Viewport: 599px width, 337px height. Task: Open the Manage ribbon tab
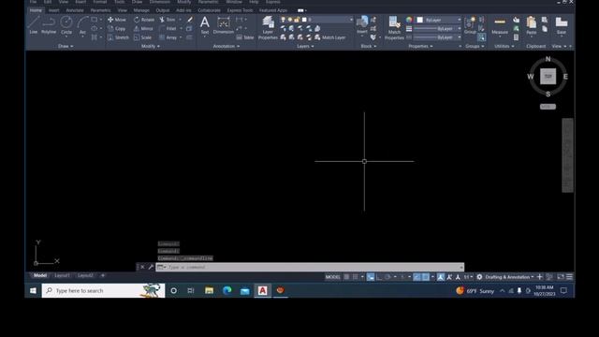pyautogui.click(x=141, y=10)
